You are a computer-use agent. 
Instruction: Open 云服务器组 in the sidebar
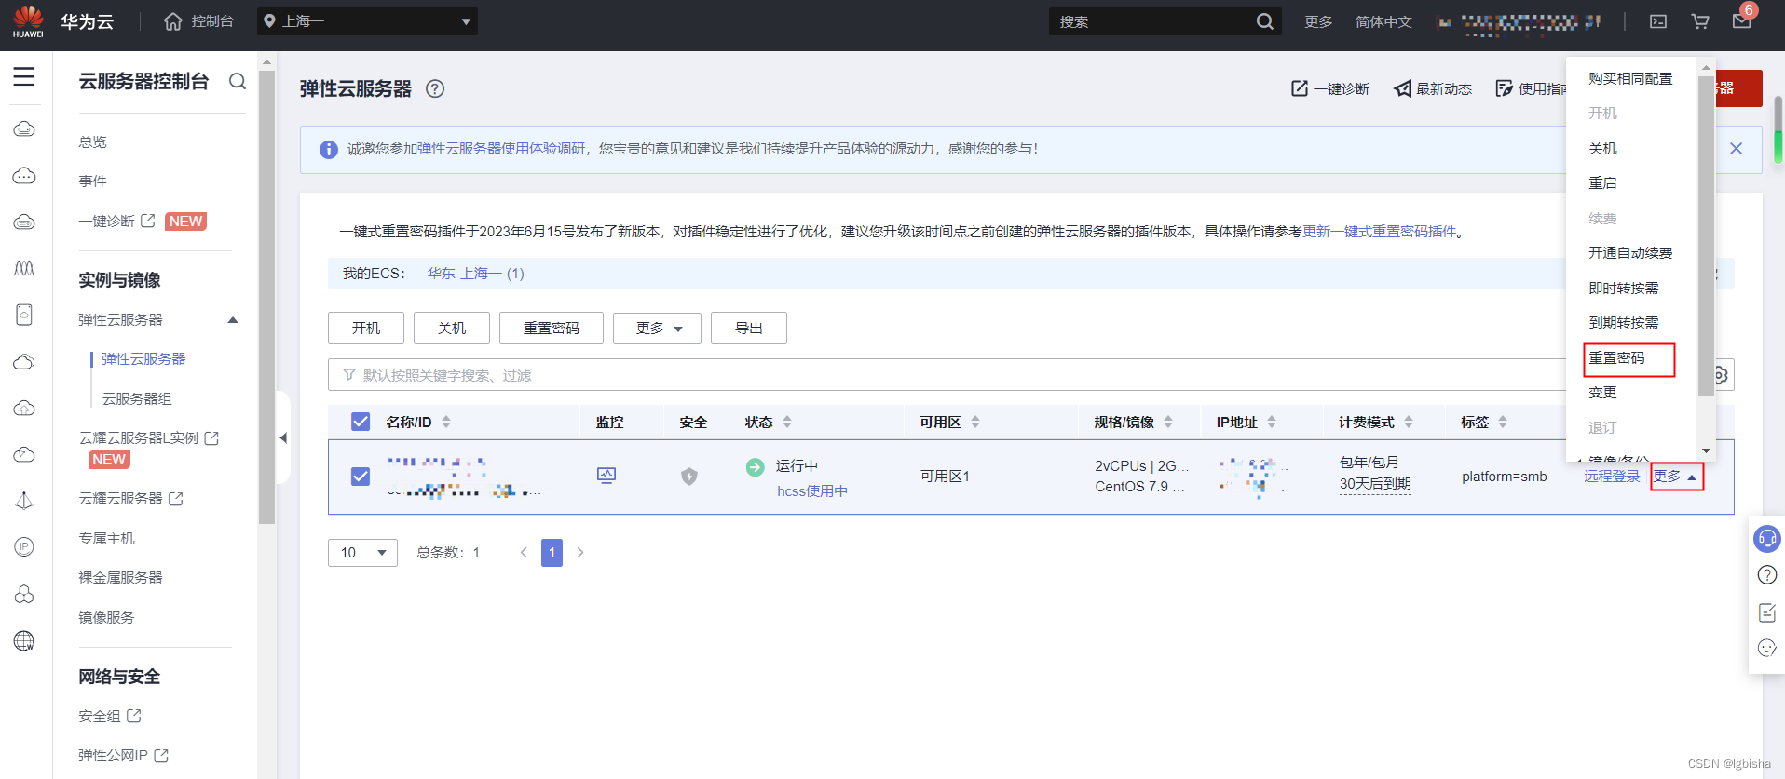coord(137,398)
